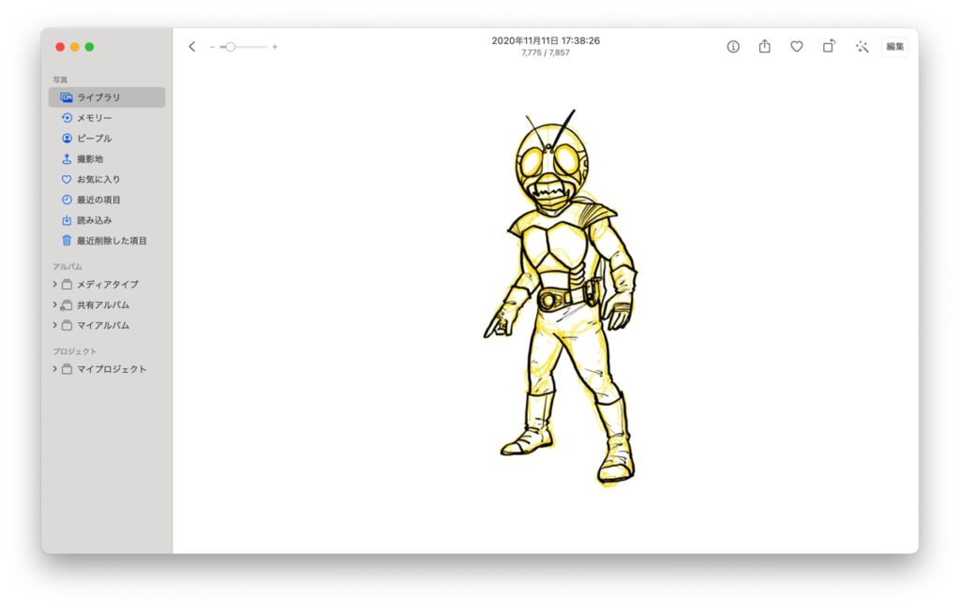
Task: Click the zoom slider knob
Action: pos(231,47)
